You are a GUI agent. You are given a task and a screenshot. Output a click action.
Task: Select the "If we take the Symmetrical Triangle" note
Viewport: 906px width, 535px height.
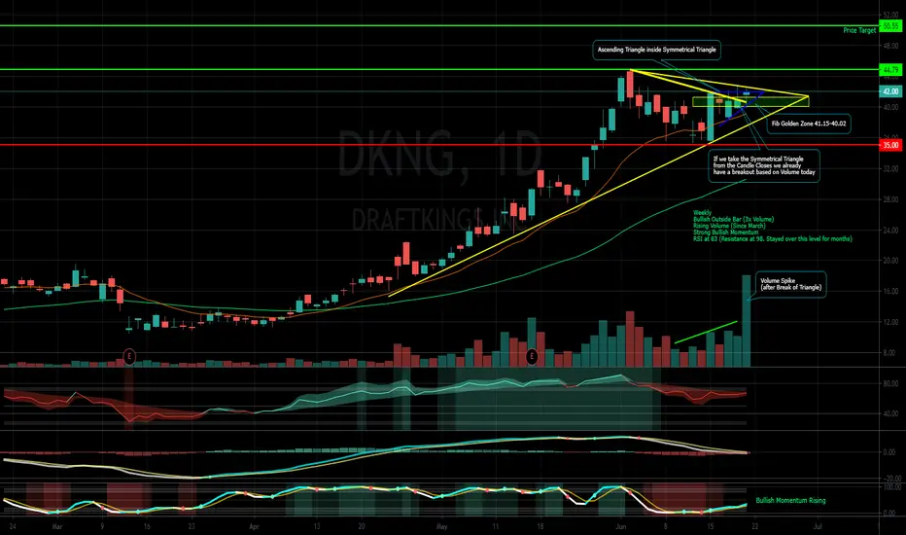coord(764,165)
